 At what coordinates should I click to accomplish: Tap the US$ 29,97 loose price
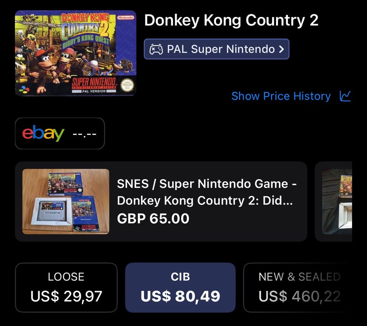[66, 296]
